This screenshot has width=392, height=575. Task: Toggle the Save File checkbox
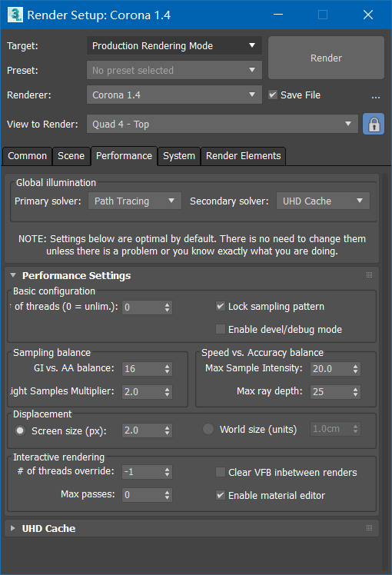[272, 95]
